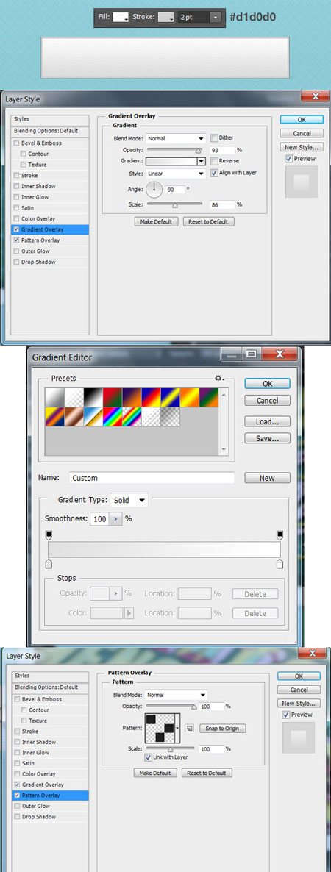Screen dimensions: 331x872
Task: Click Load... in the Gradient Editor
Action: tap(268, 421)
